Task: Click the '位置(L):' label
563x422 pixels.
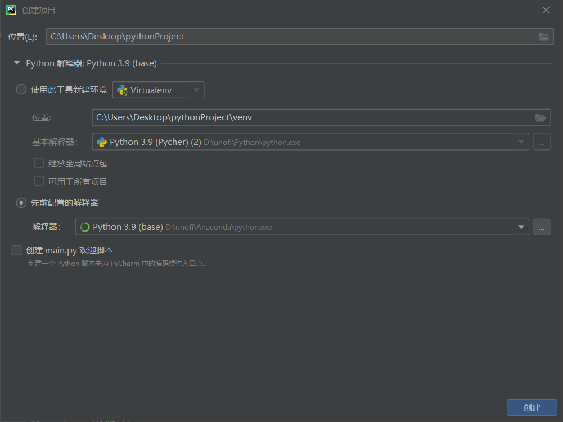Action: click(x=22, y=37)
